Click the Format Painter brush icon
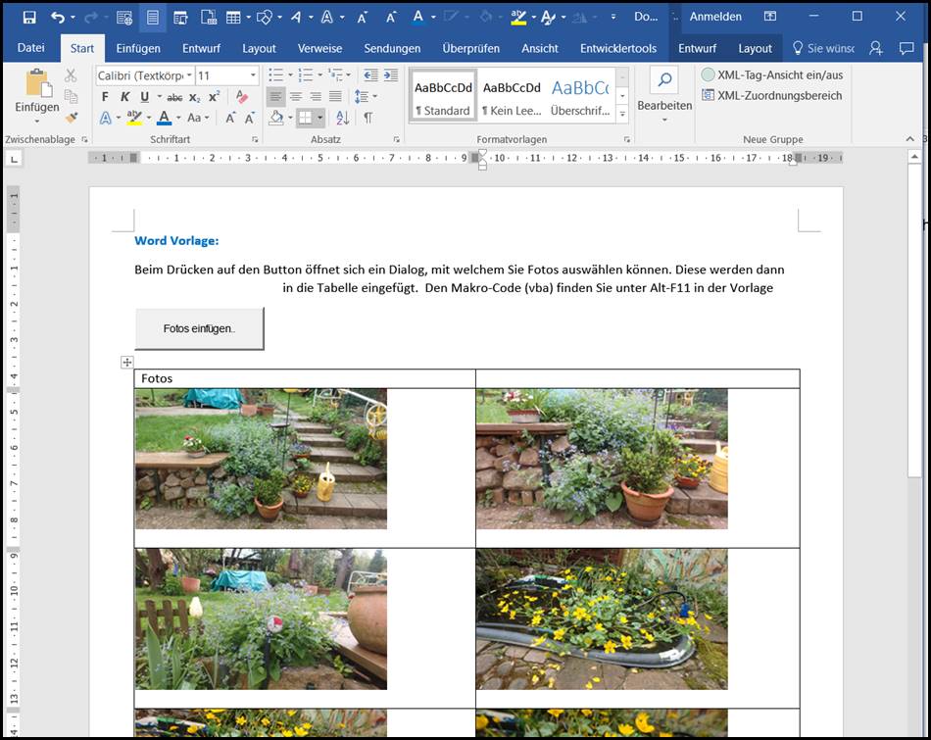931x740 pixels. click(71, 118)
